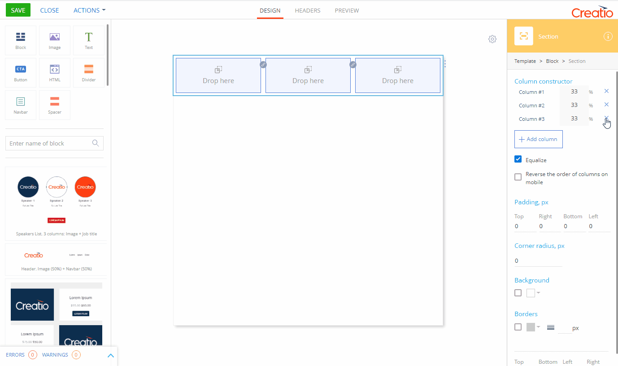Click the Bottom padding field
This screenshot has height=366, width=618.
574,226
